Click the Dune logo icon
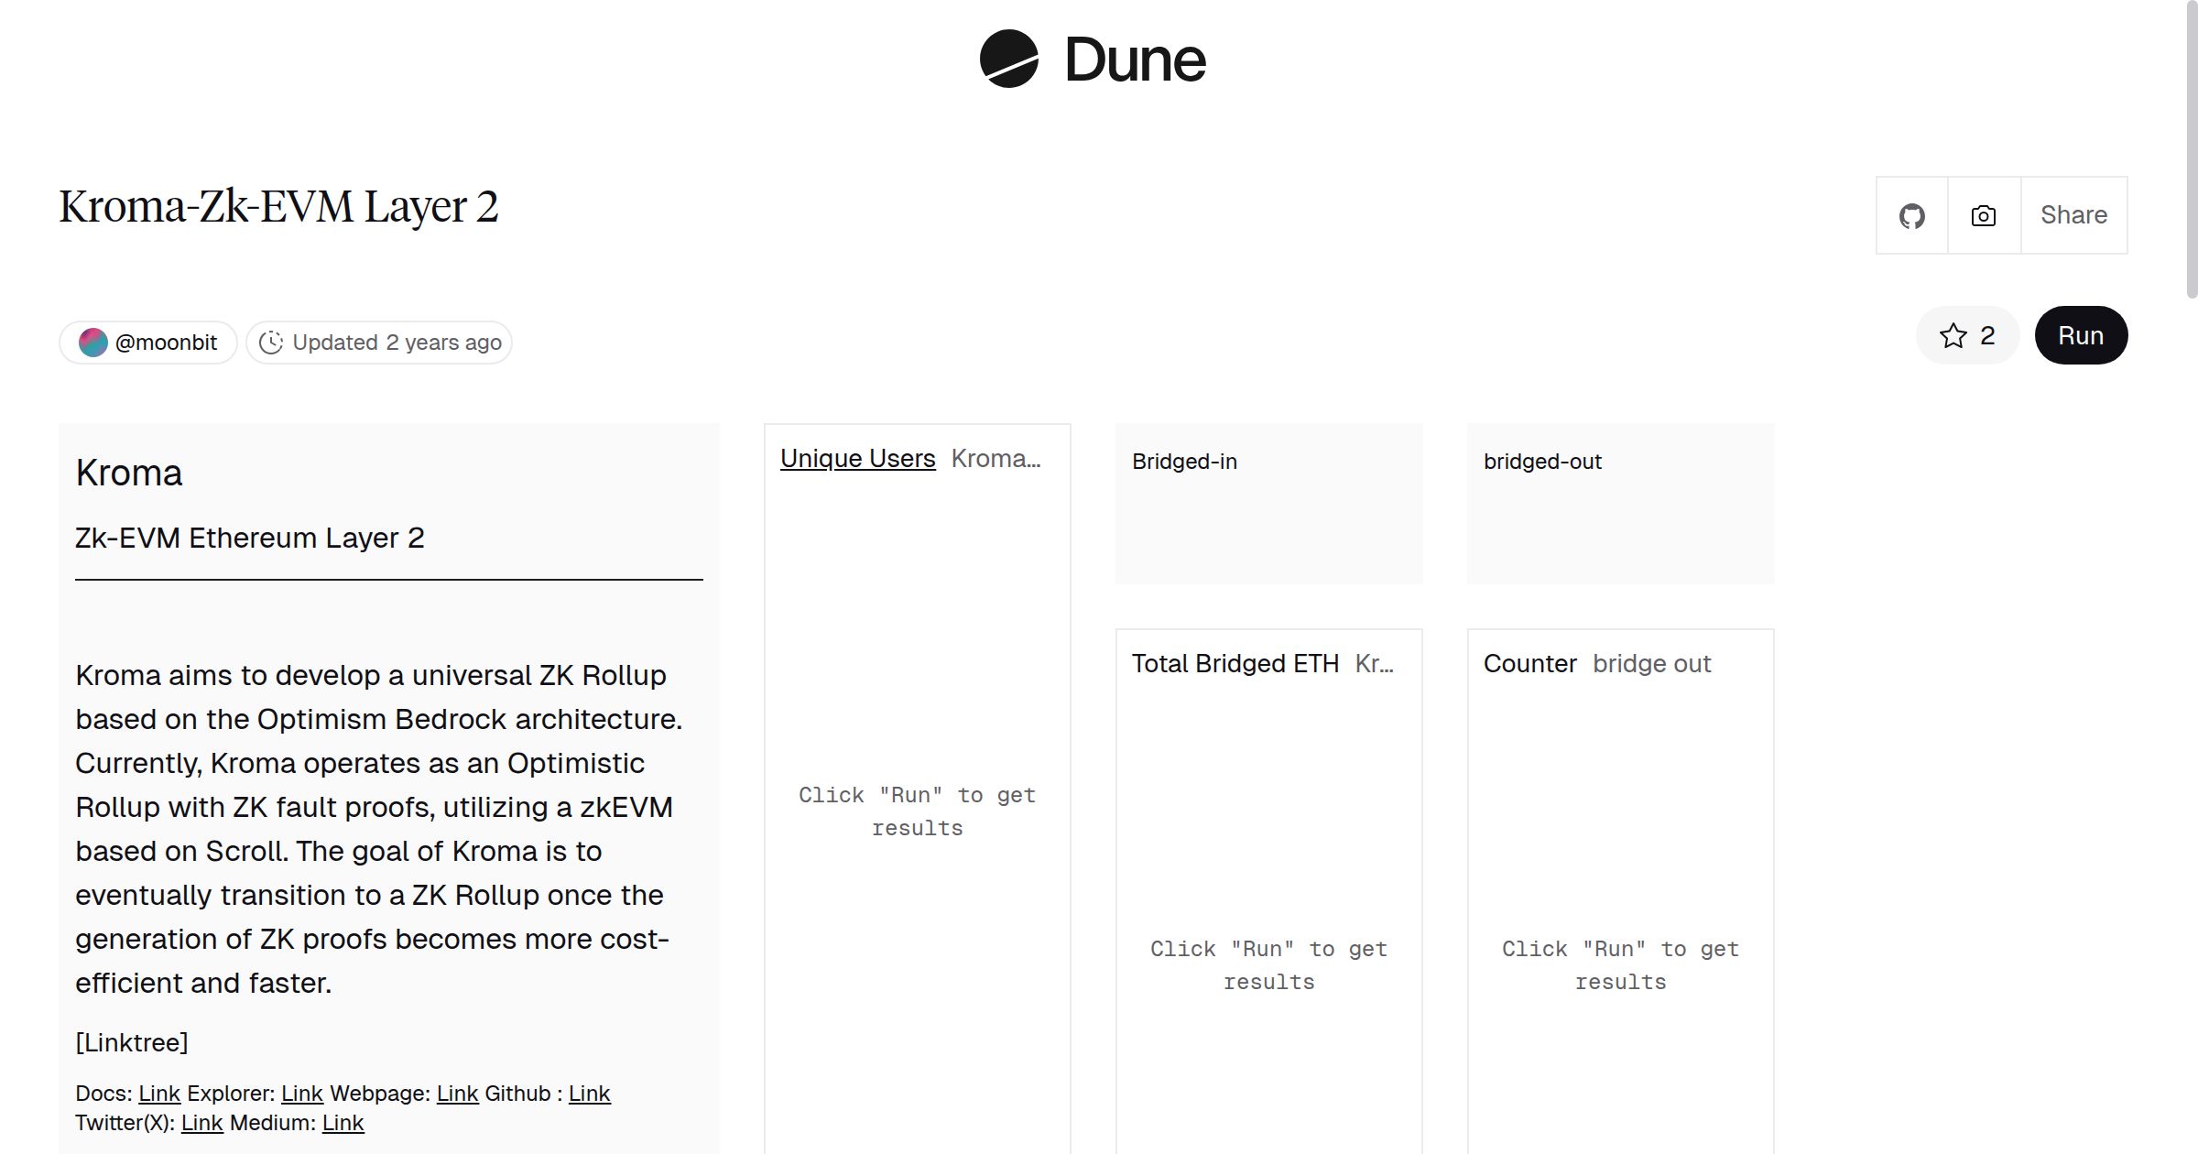This screenshot has height=1154, width=2198. pyautogui.click(x=1008, y=60)
